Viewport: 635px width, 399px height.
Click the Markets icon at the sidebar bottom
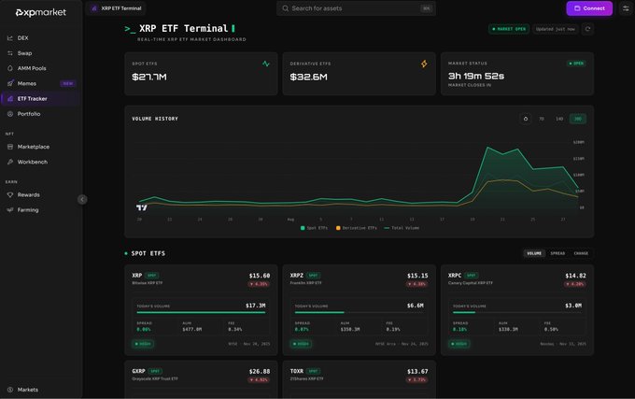tap(10, 390)
